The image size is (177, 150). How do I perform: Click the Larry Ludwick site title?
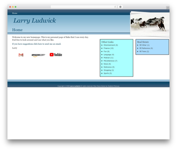click(35, 21)
